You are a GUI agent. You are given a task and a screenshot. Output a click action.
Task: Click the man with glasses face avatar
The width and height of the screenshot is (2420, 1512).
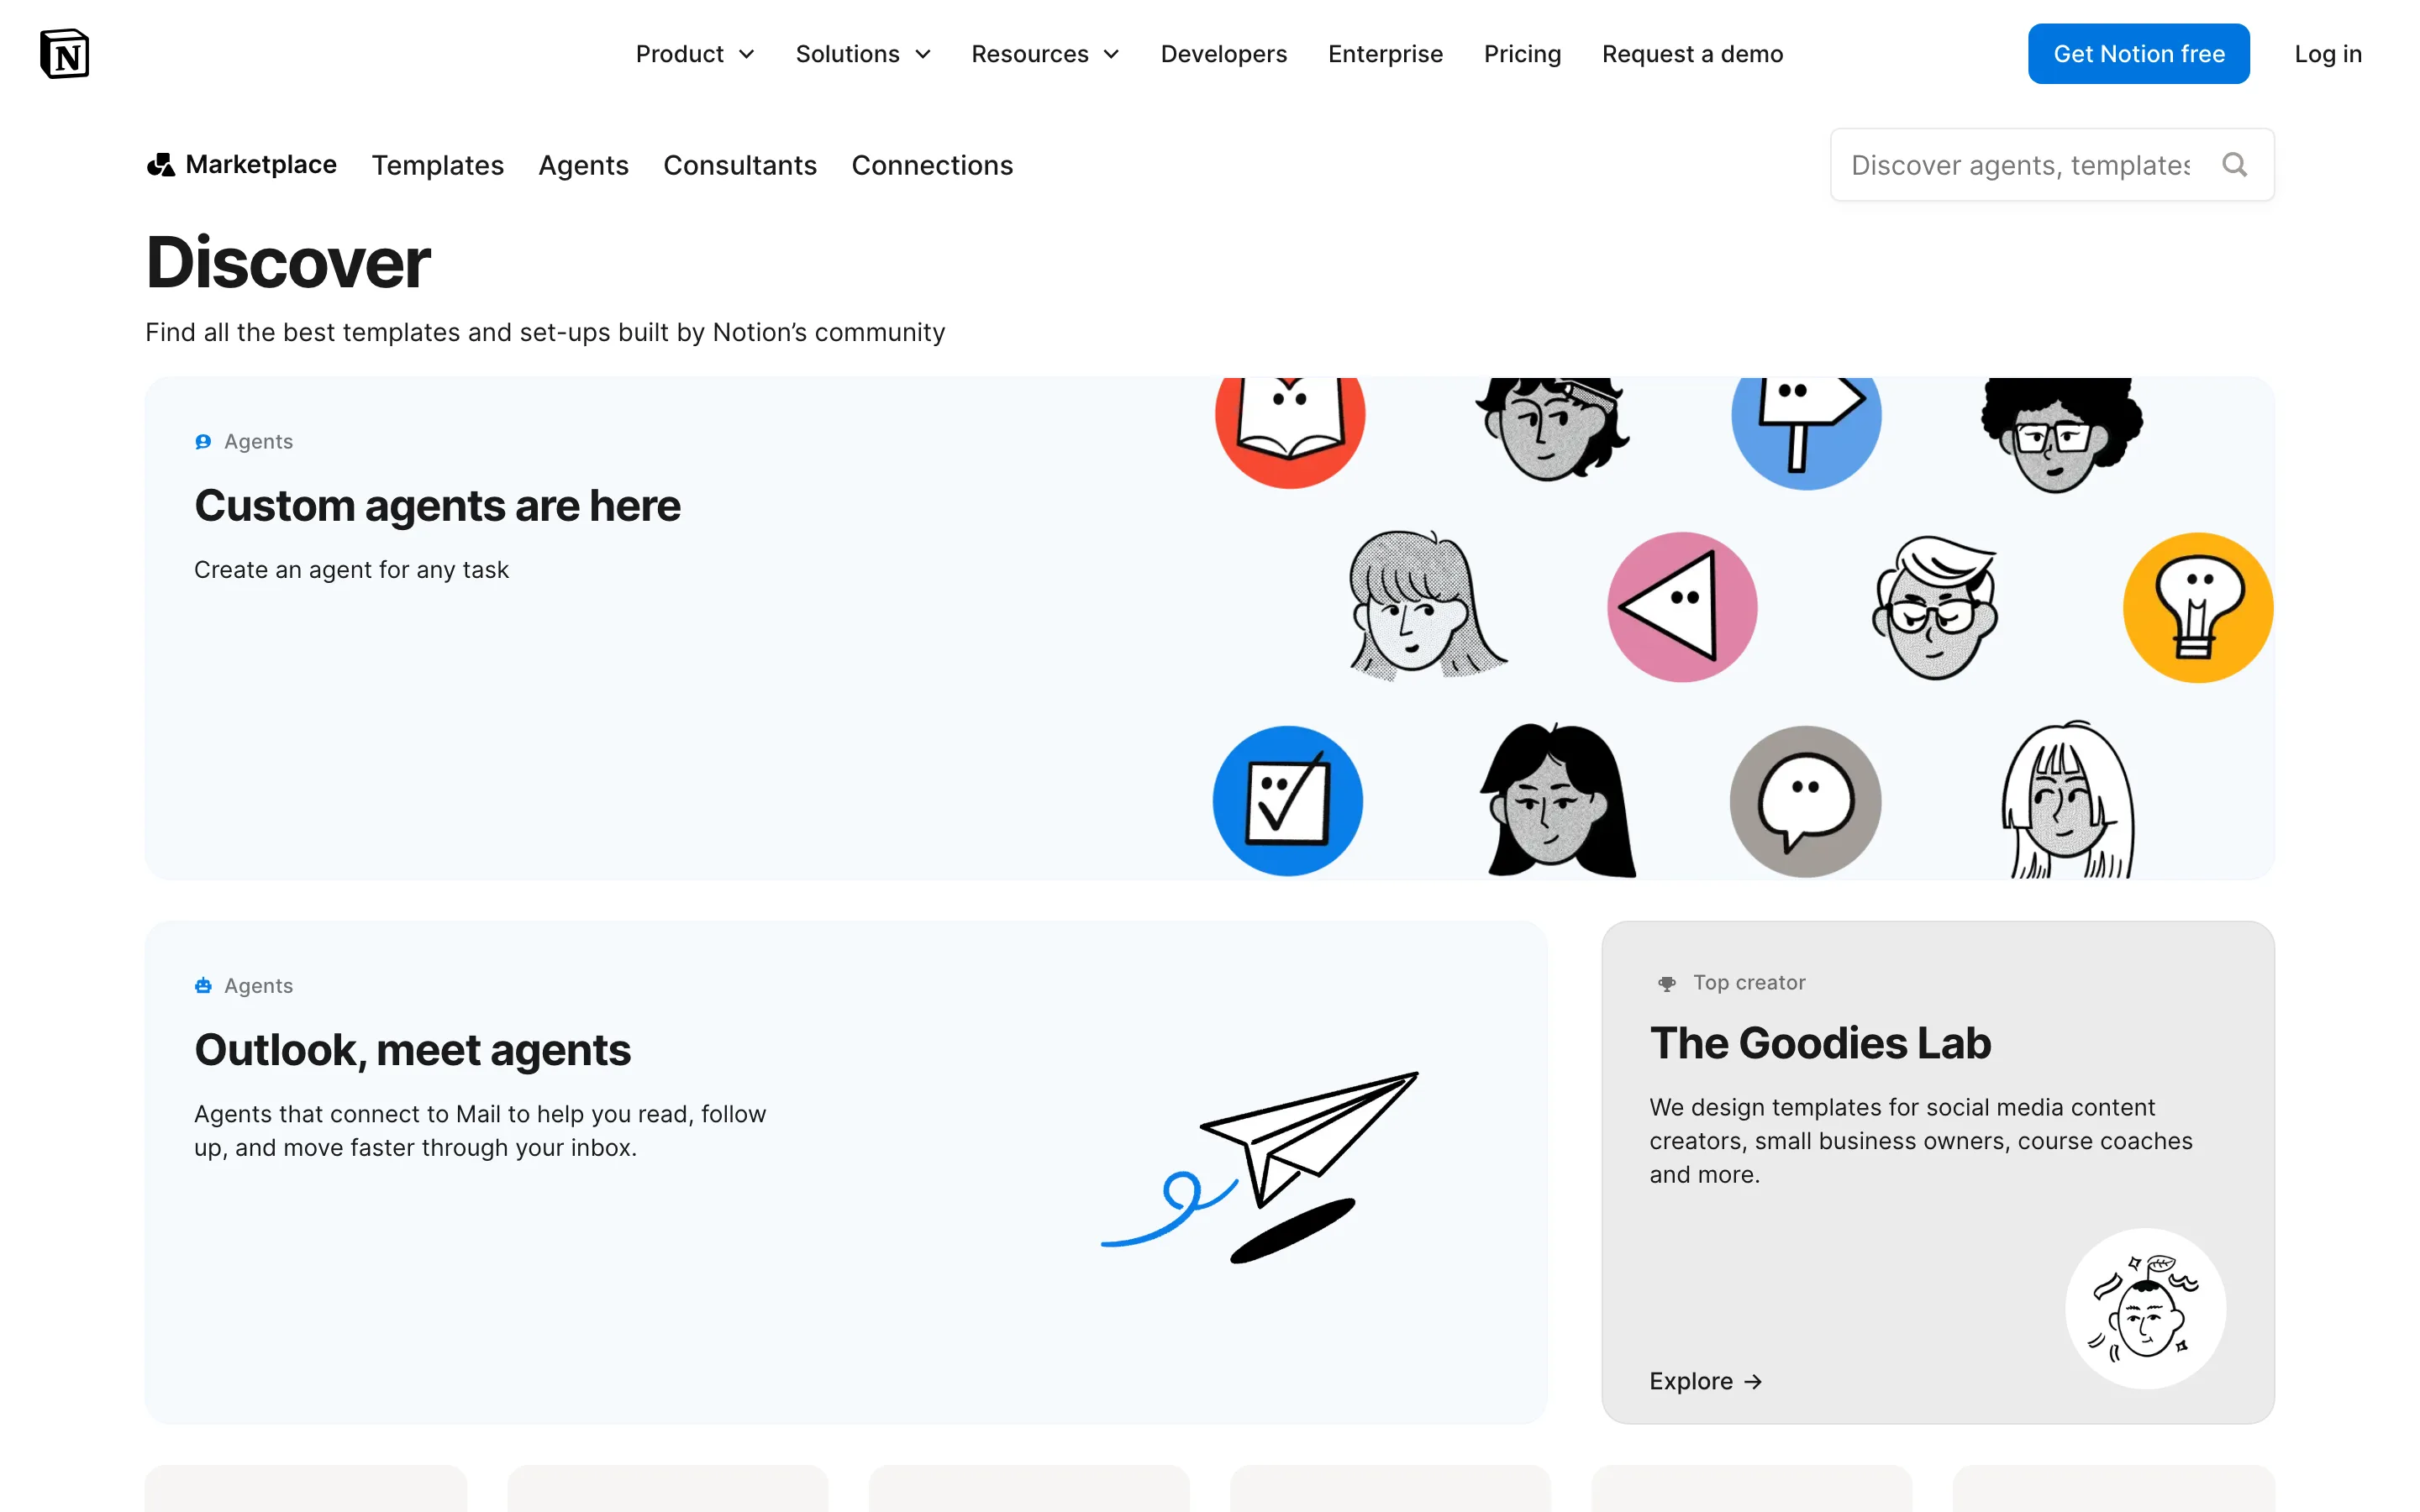coord(1935,607)
